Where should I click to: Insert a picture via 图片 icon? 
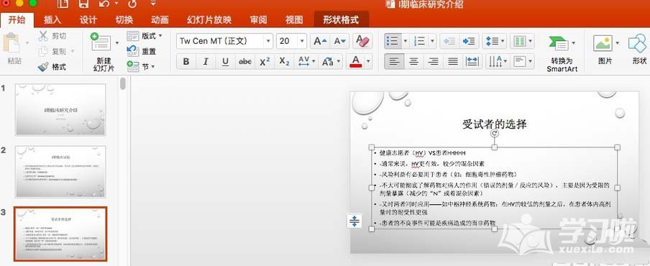[603, 43]
